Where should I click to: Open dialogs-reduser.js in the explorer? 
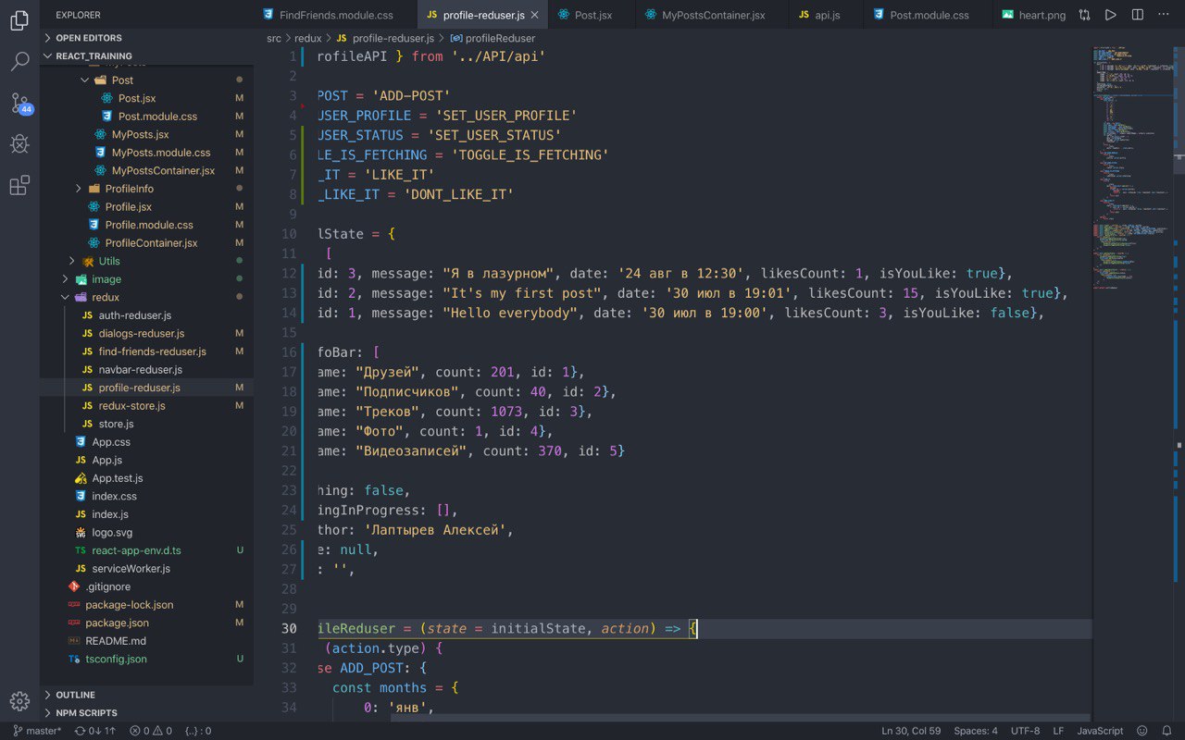(141, 333)
